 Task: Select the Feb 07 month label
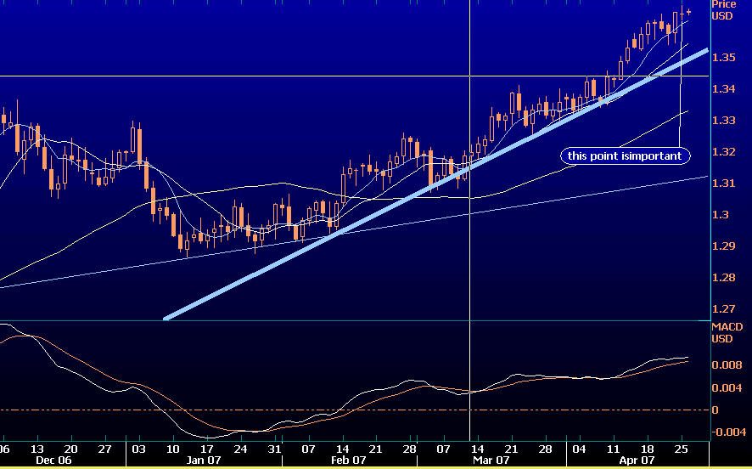coord(348,460)
